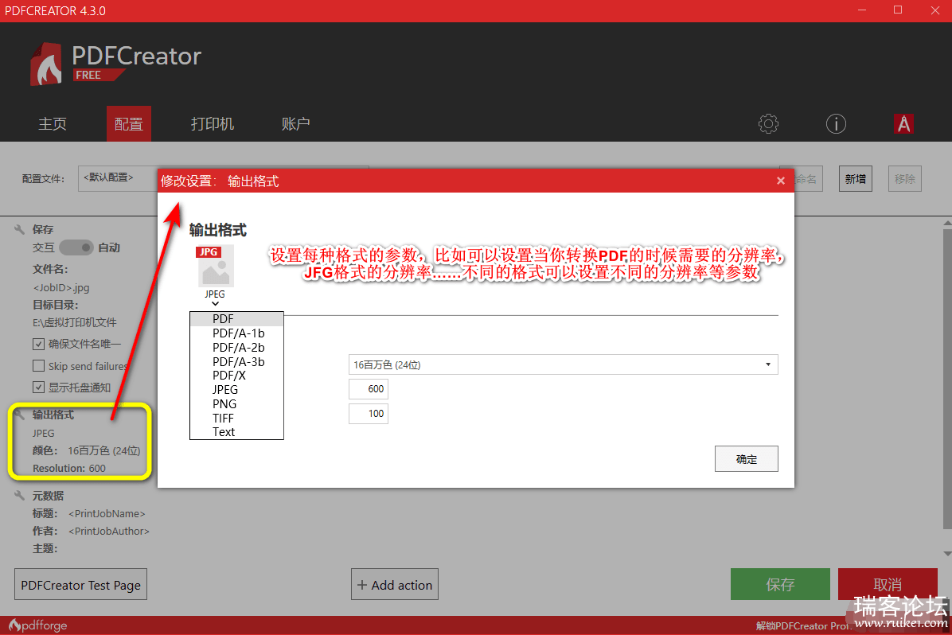Click the PDFCreator Test Page button
952x635 pixels.
[x=80, y=585]
